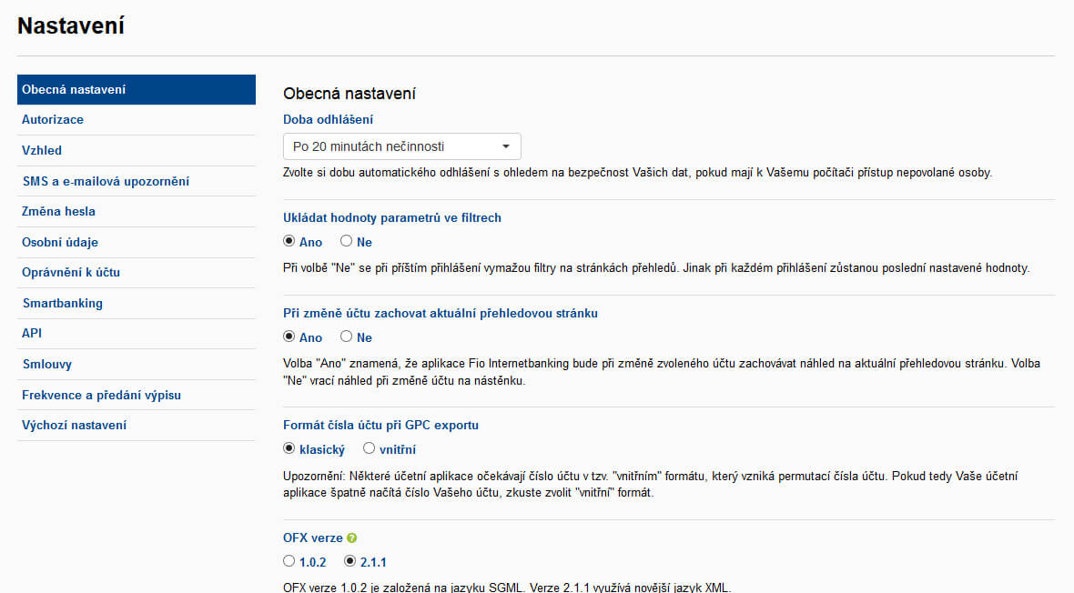Choose OFX version 1.0.2

289,561
